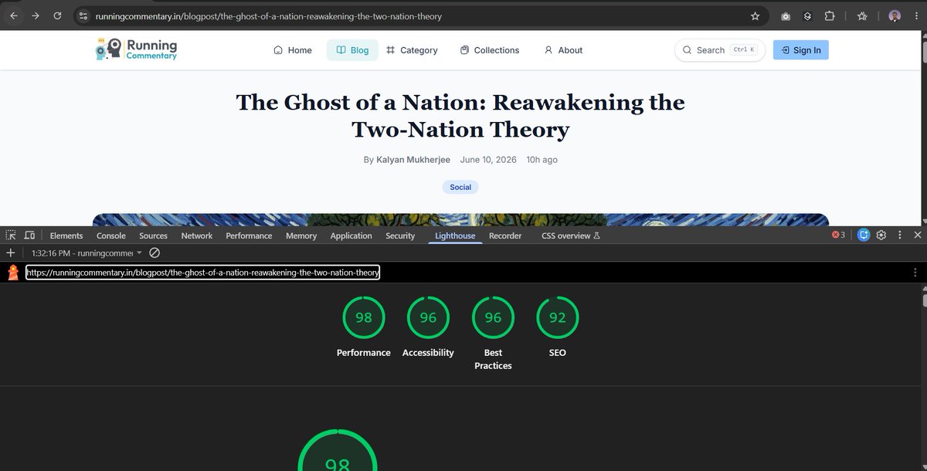Clear all Lighthouse reports icon
This screenshot has height=471, width=927.
coord(154,252)
